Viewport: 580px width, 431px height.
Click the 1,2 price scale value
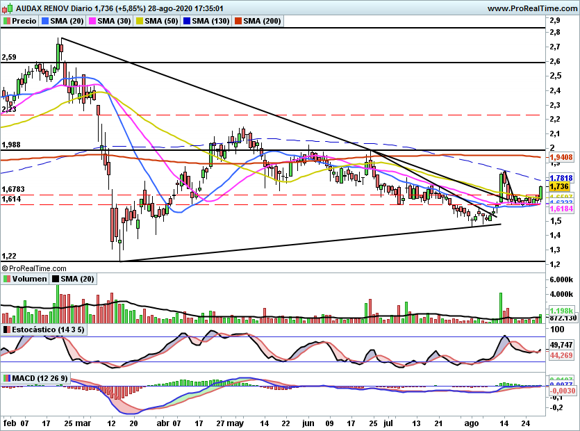coord(555,264)
